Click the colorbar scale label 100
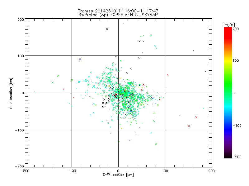 pos(236,60)
